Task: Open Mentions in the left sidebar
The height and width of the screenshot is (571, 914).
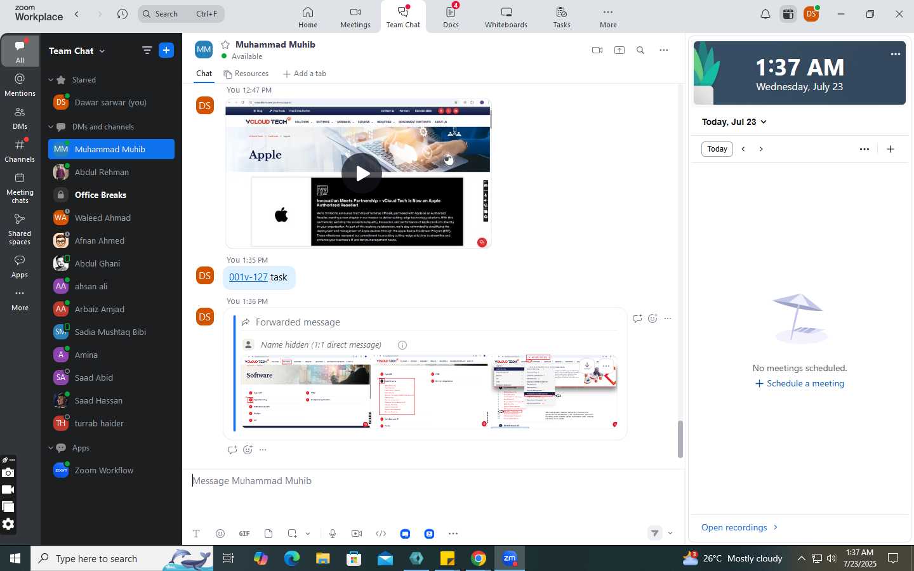Action: pos(20,84)
